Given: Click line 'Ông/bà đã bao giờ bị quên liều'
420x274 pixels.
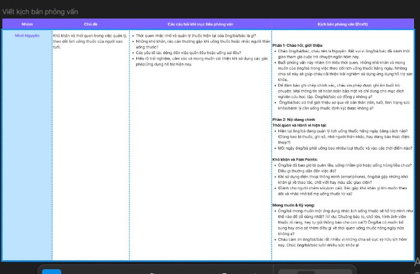Looking at the screenshot, I should click(x=345, y=168).
